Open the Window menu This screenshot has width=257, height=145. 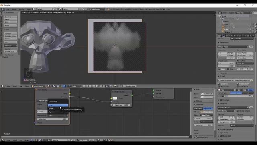(x=22, y=9)
